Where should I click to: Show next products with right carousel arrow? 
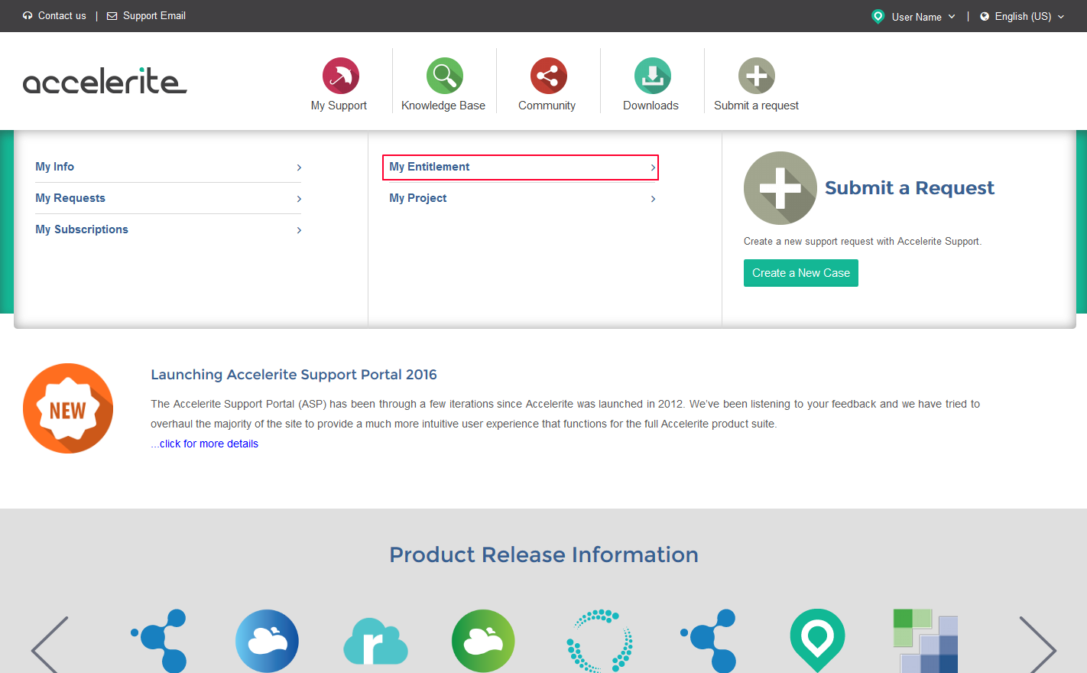pyautogui.click(x=1037, y=645)
